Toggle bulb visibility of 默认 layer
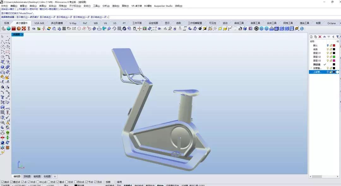The image size is (341, 186). click(x=328, y=46)
